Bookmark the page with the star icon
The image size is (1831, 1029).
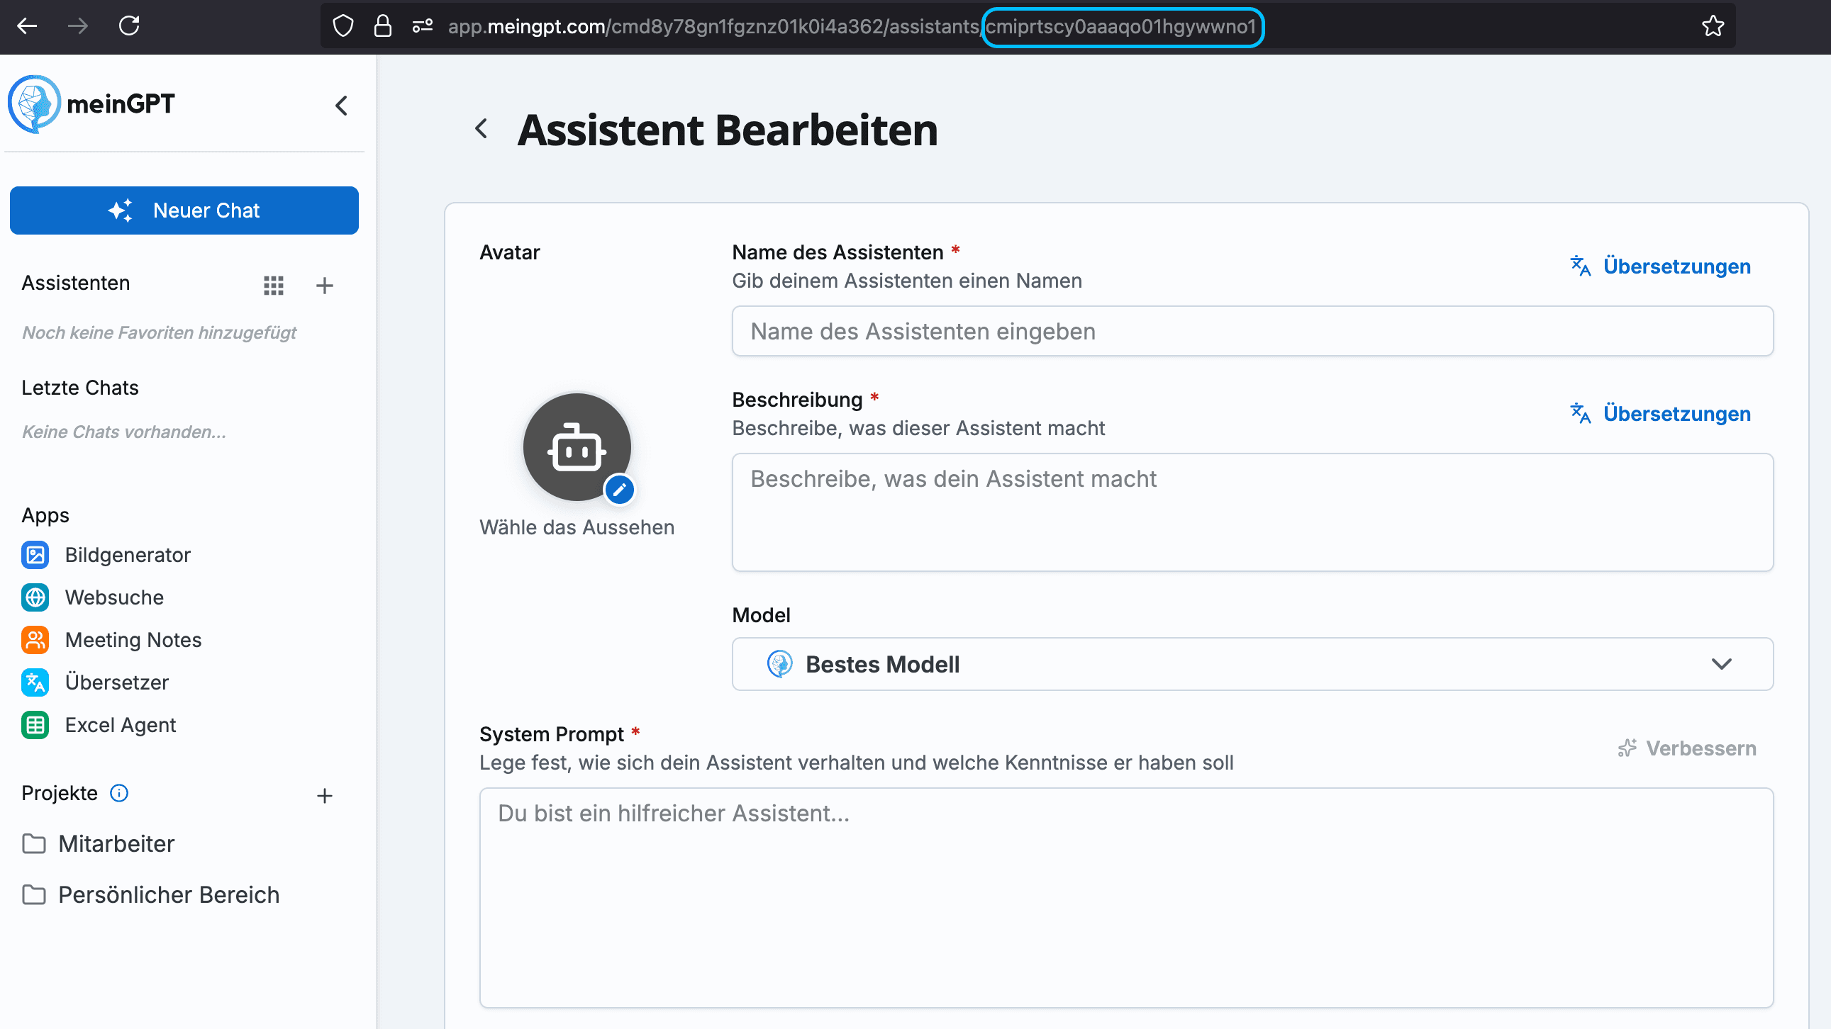click(1714, 26)
